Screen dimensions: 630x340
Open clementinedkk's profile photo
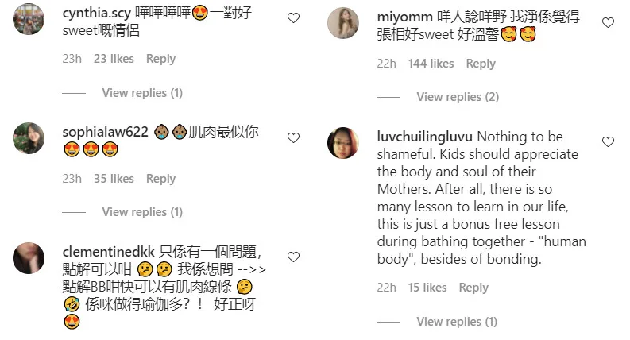[29, 258]
